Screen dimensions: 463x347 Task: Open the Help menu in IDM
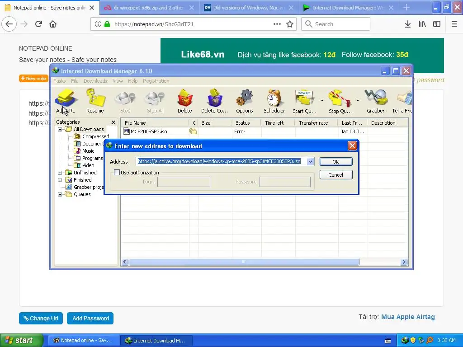(x=132, y=81)
